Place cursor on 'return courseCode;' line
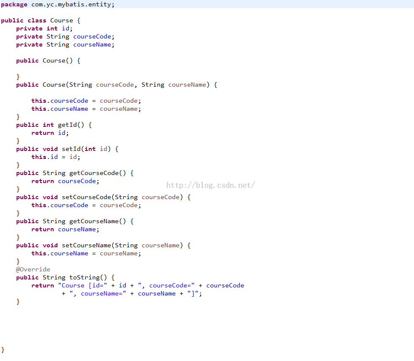The image size is (414, 361). coord(65,181)
